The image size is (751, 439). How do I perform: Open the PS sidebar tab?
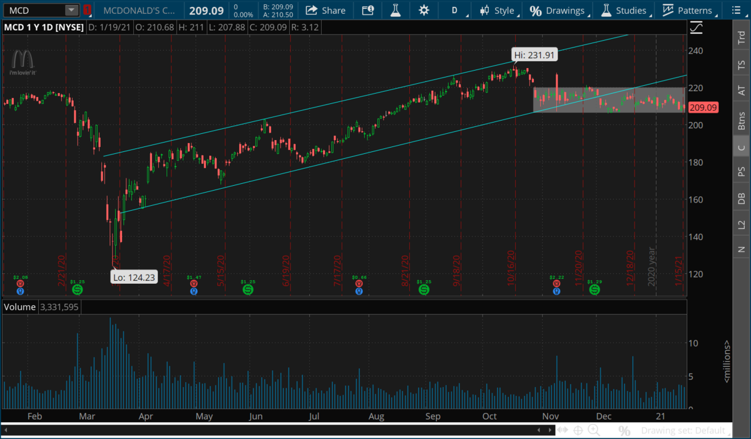742,171
